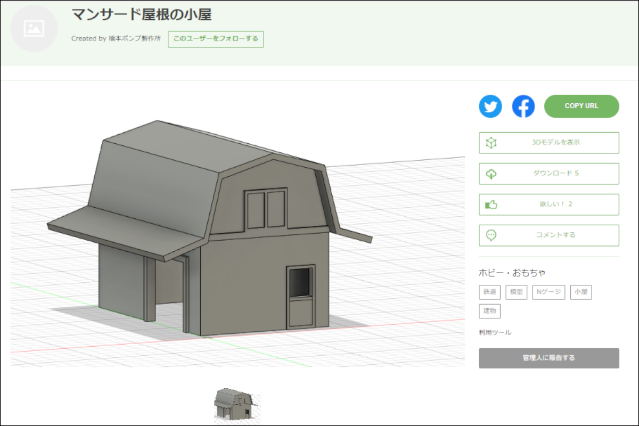Viewport: 639px width, 426px height.
Task: Open the ホビー・おもちゃ category
Action: point(512,273)
